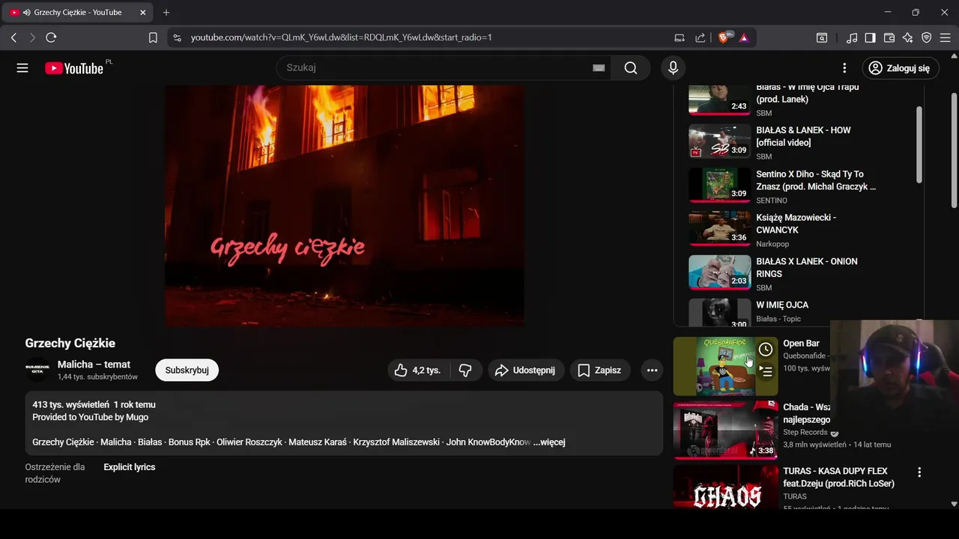The image size is (959, 539).
Task: Toggle the browser sidebar panel
Action: tap(871, 37)
